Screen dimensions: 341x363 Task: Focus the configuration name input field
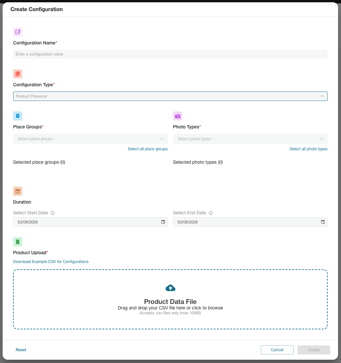click(x=170, y=54)
